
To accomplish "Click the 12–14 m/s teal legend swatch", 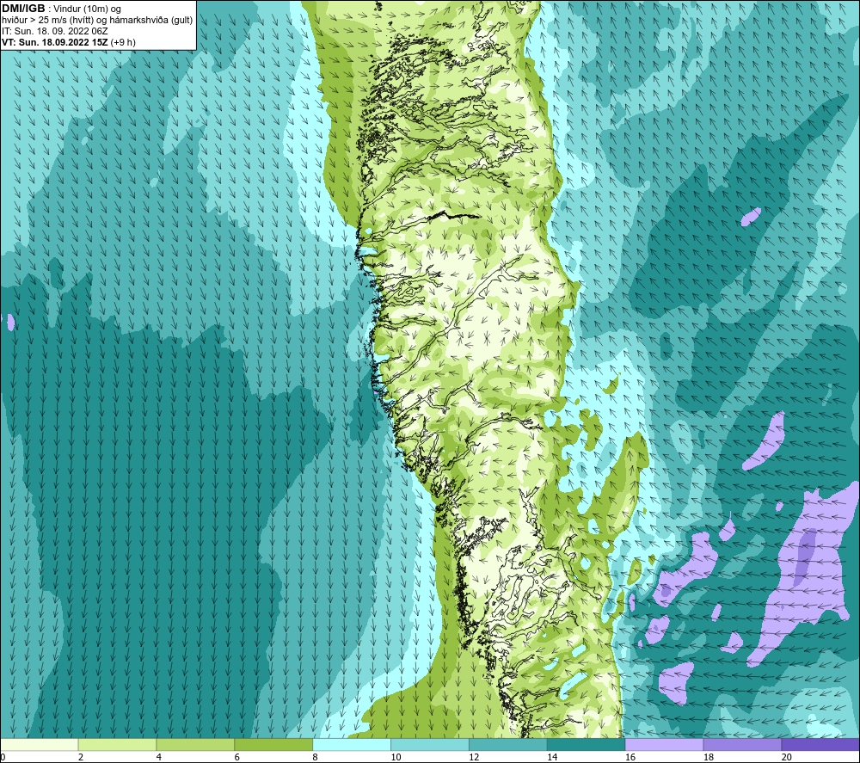I will [x=508, y=744].
